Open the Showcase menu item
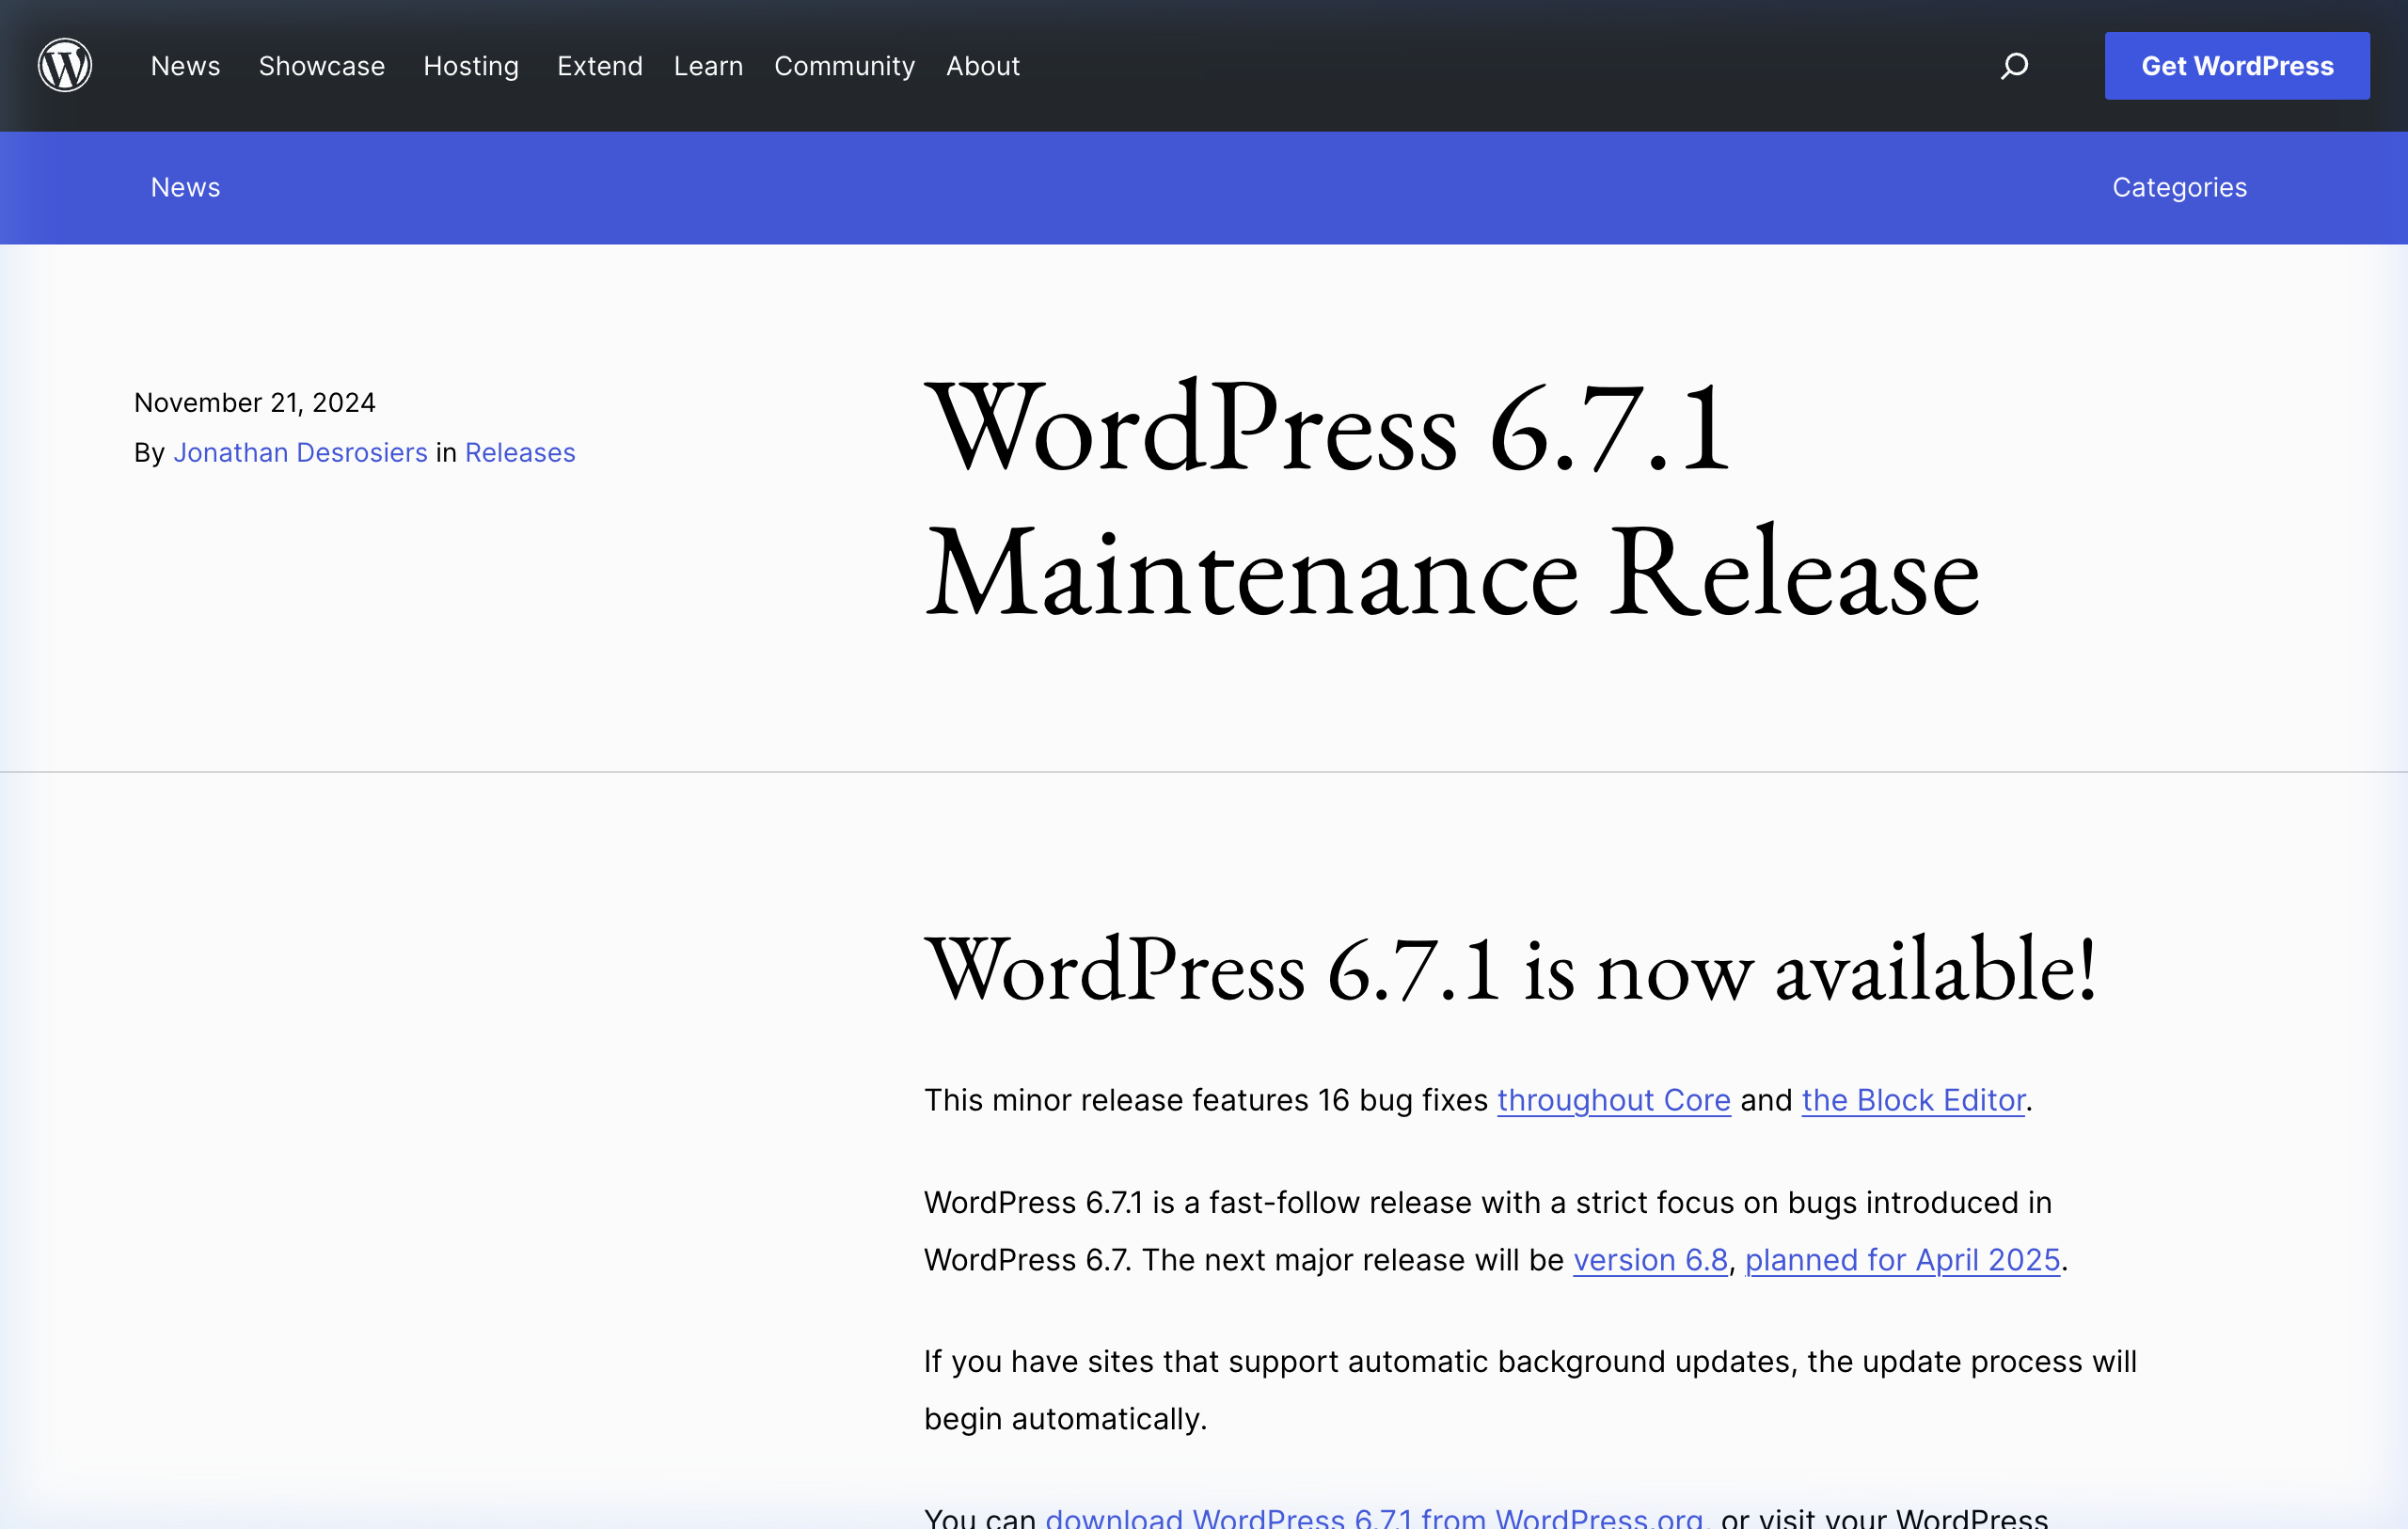The height and width of the screenshot is (1529, 2408). pyautogui.click(x=321, y=66)
